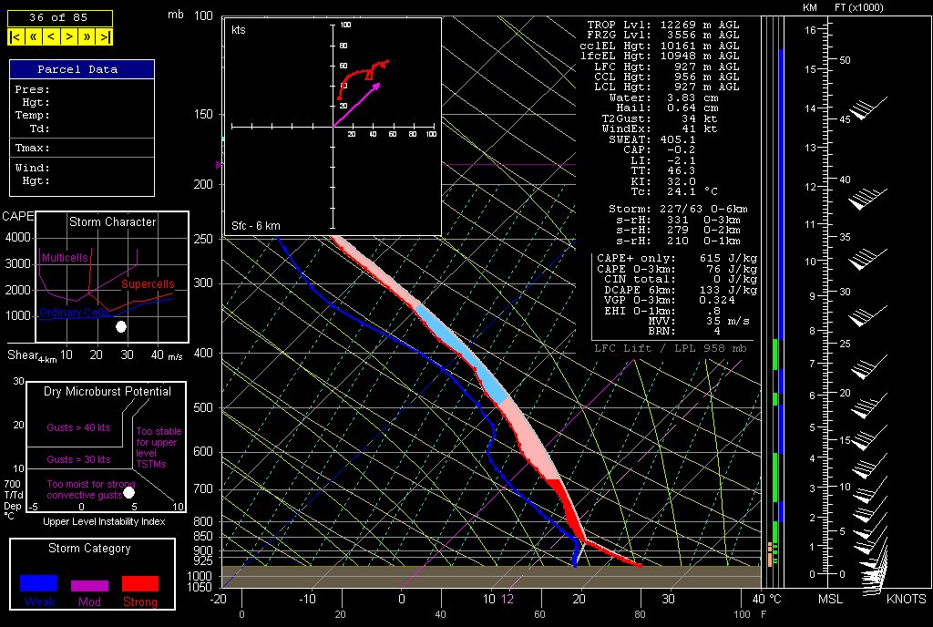Select the Parcel Data panel header
This screenshot has height=627, width=933.
pyautogui.click(x=82, y=69)
